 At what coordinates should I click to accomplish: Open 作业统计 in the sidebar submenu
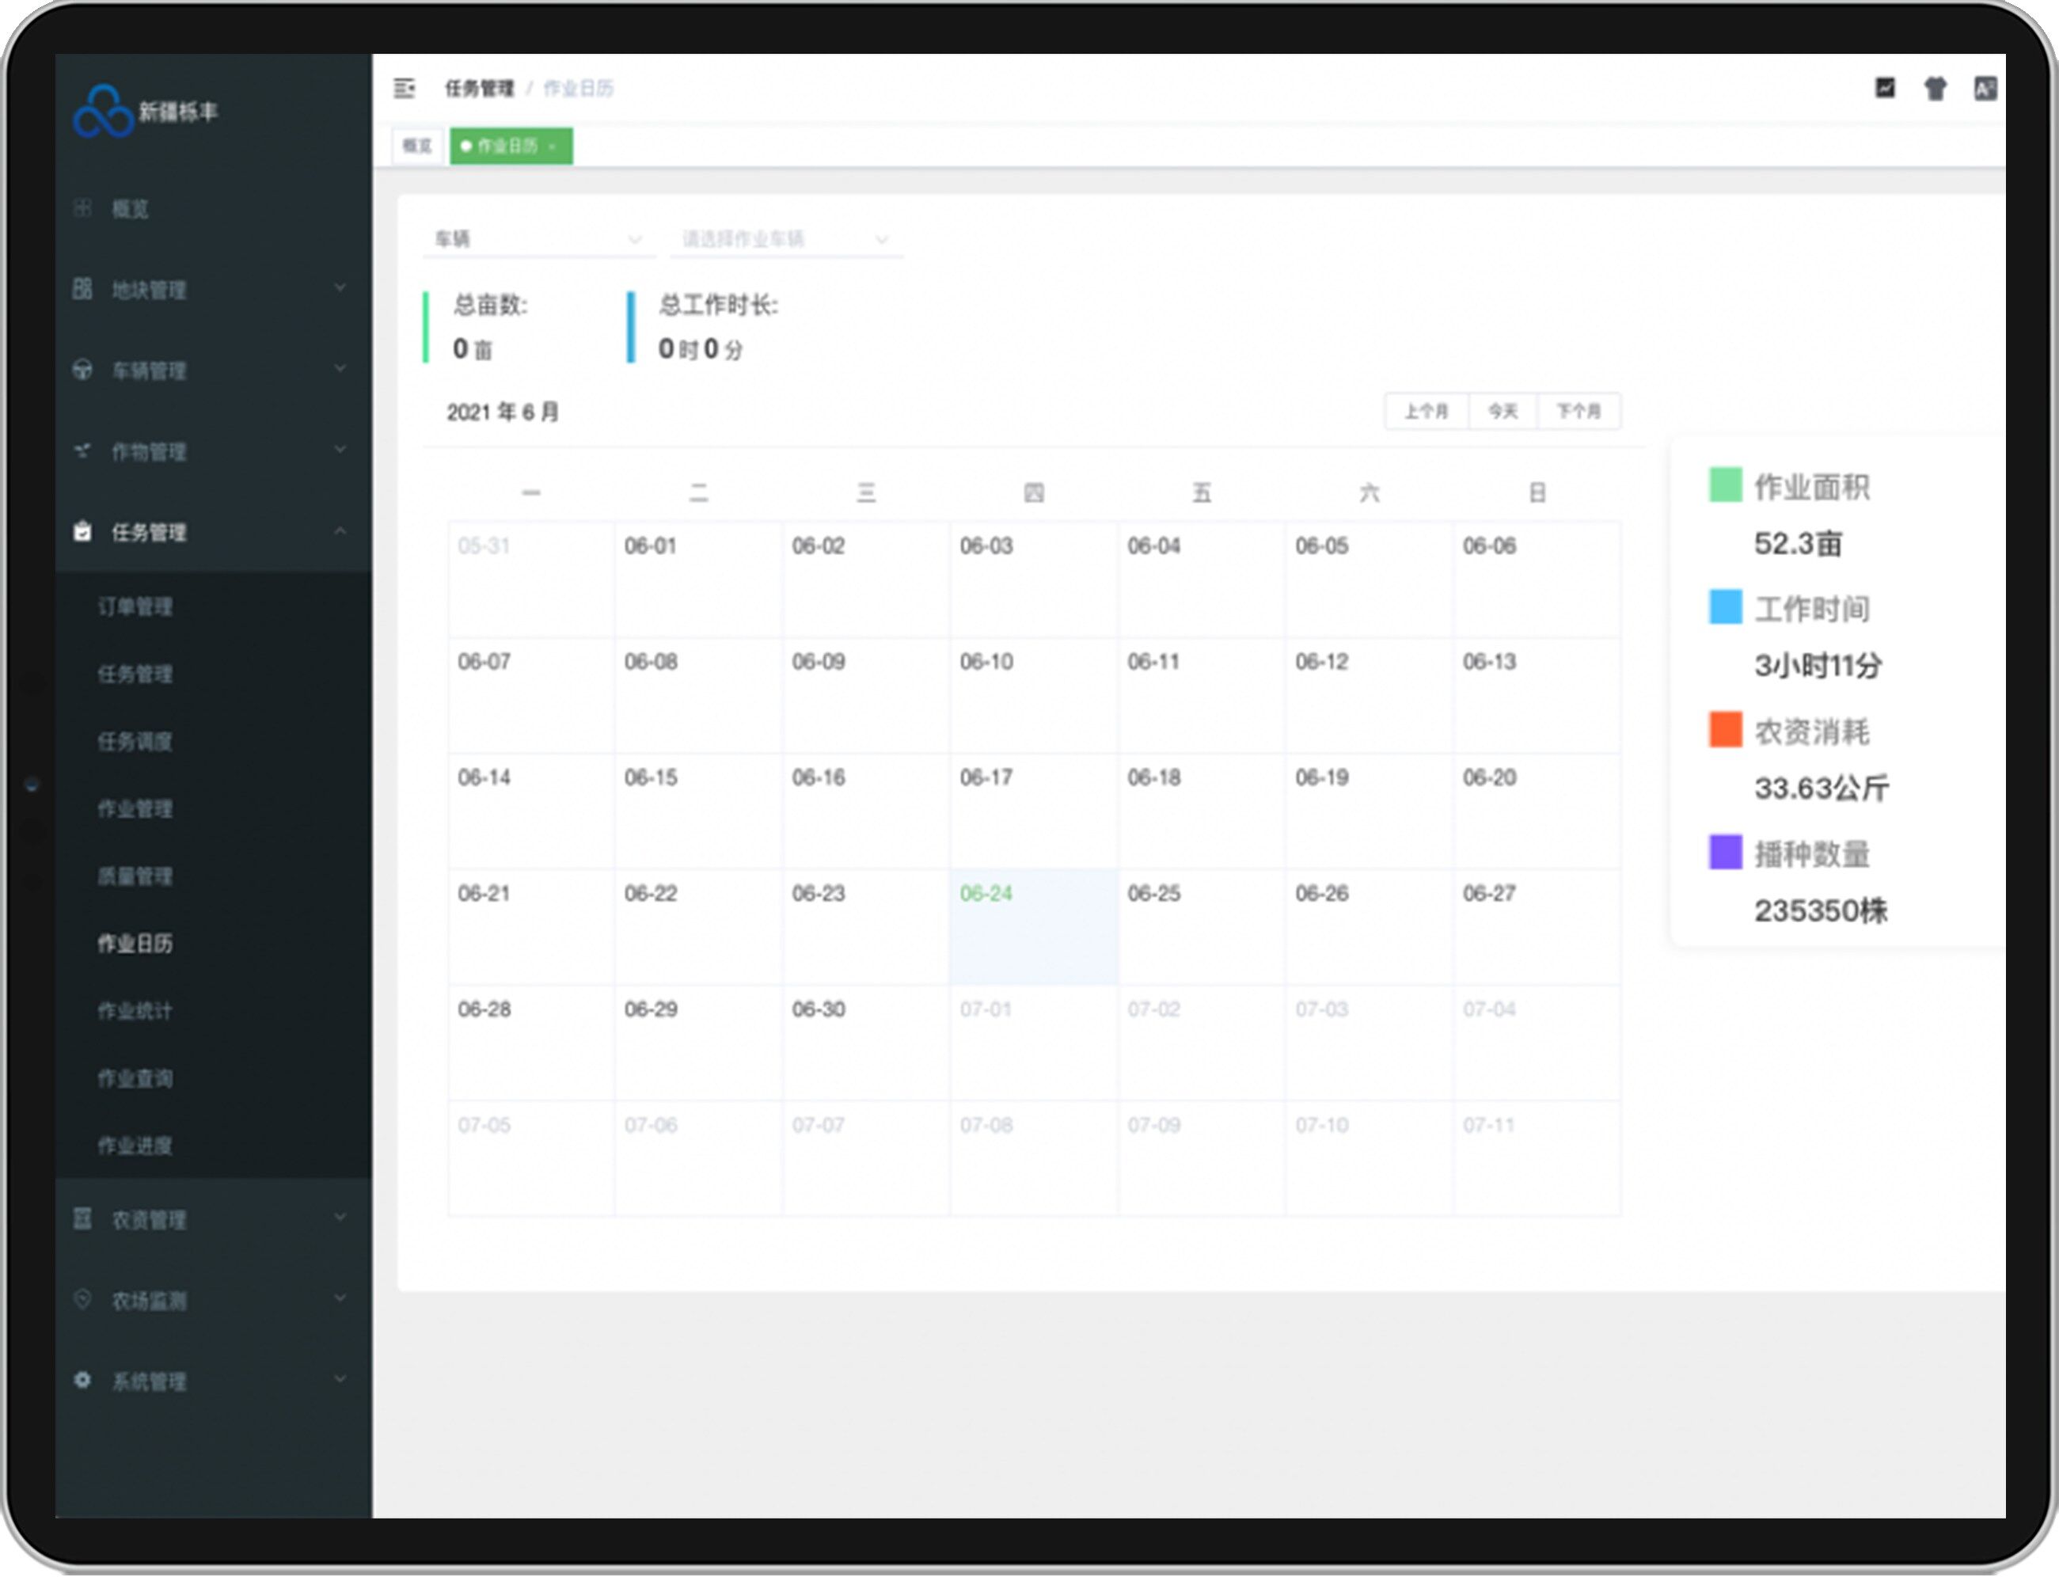click(135, 1011)
